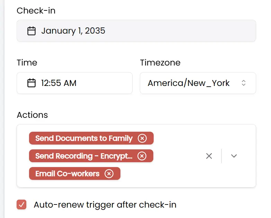Remove the Send Recording - Encrypt... action
This screenshot has height=218, width=271.
(x=142, y=156)
